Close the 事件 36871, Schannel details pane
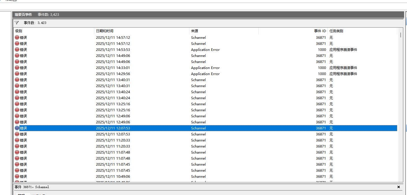Image resolution: width=407 pixels, height=195 pixels. pos(399,187)
